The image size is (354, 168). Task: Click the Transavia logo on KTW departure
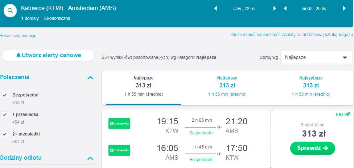[x=119, y=124]
